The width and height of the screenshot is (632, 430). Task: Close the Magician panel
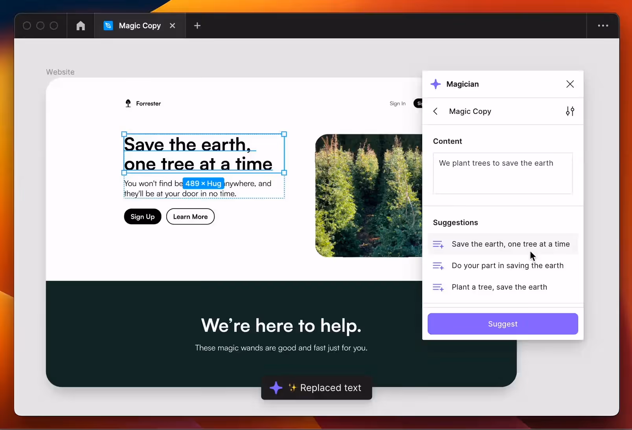point(570,84)
